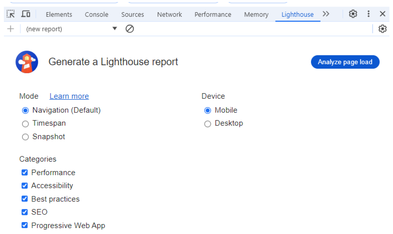Screen dimensions: 393x234
Task: Click the Lighthouse logo icon
Action: (x=27, y=62)
